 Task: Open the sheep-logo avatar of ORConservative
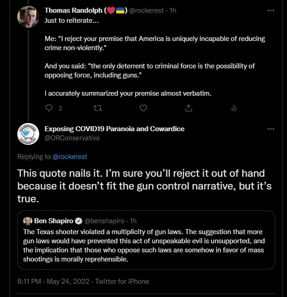(28, 134)
